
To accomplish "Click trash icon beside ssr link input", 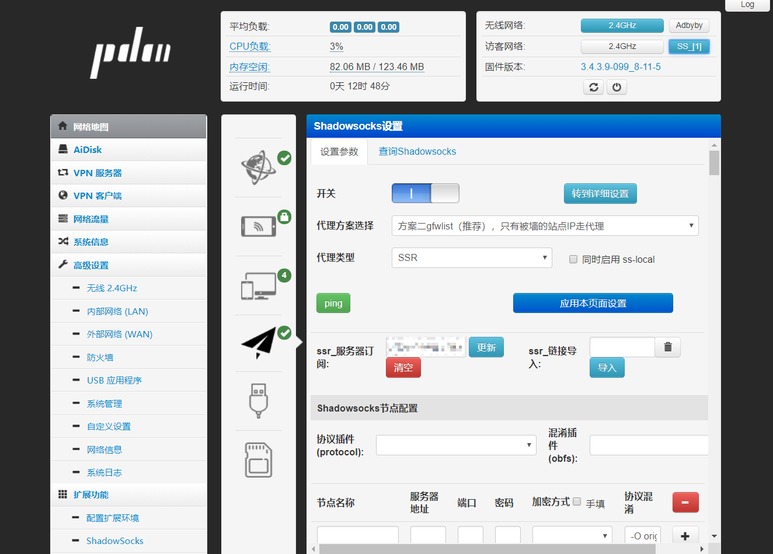I will [668, 347].
